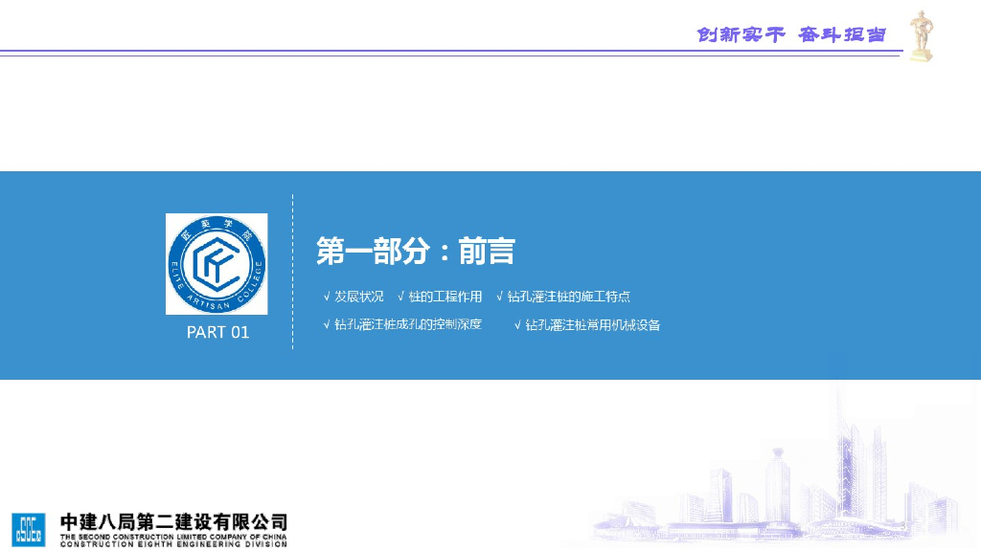Click the checkmark before 发展状况
This screenshot has height=551, width=981.
(x=327, y=298)
